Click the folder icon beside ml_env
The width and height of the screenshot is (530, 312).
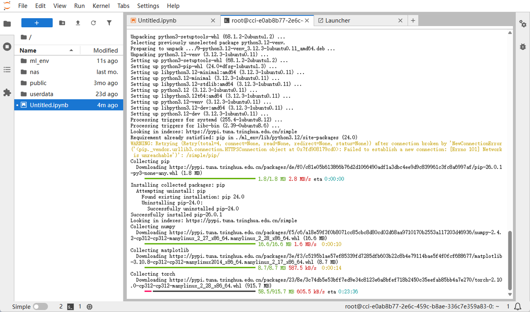[x=24, y=61]
